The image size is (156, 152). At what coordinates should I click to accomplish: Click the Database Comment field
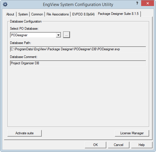78,63
